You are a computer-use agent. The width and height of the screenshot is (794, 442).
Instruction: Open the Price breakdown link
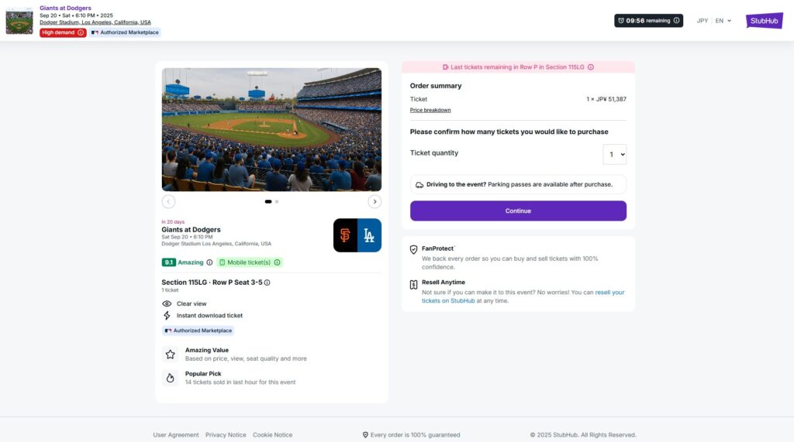click(x=430, y=110)
